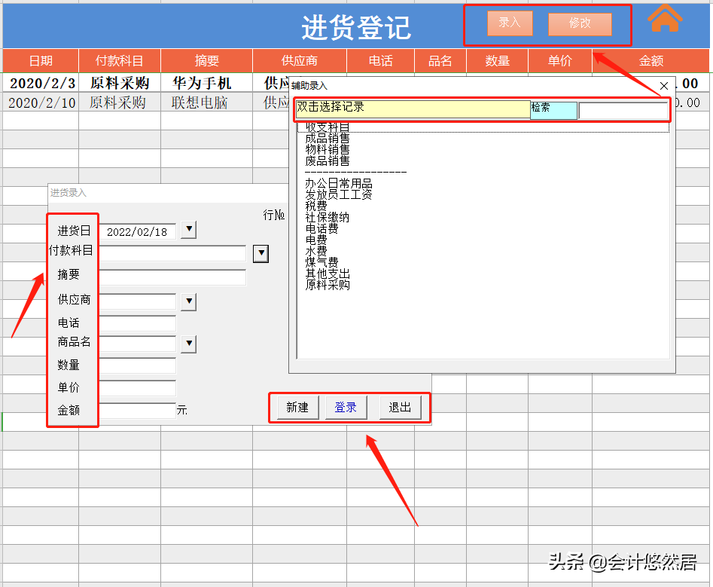Viewport: 713px width, 587px height.
Task: Select 物料销售 in the list
Action: [328, 149]
